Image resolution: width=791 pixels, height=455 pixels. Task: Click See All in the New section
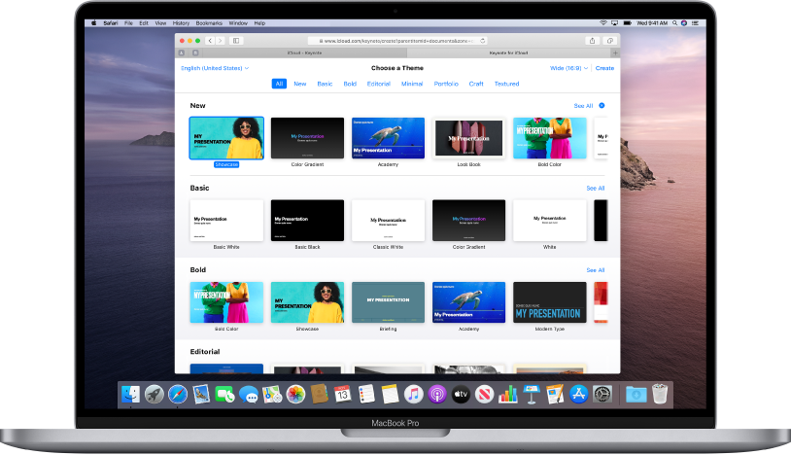click(583, 106)
